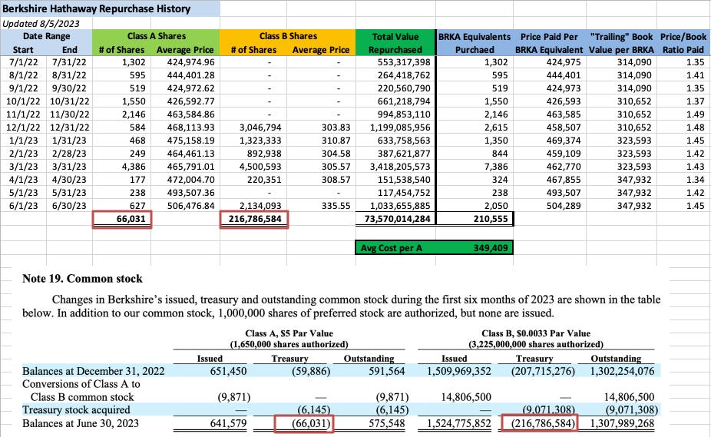The image size is (711, 437).
Task: Select Class B shares value 2,134,093
Action: pos(260,206)
